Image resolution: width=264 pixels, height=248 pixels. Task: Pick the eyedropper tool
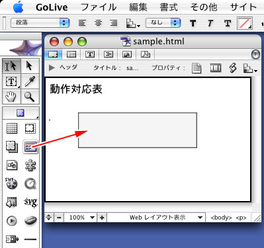click(x=29, y=81)
